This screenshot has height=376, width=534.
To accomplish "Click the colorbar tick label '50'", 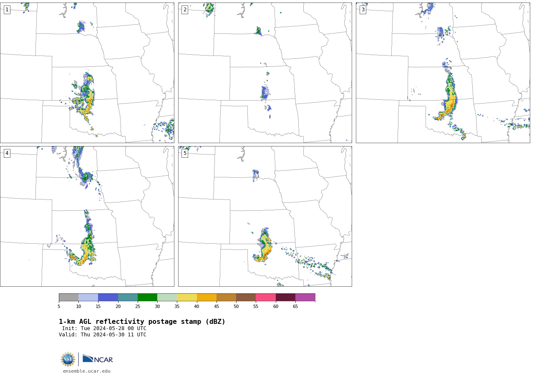I will (236, 307).
